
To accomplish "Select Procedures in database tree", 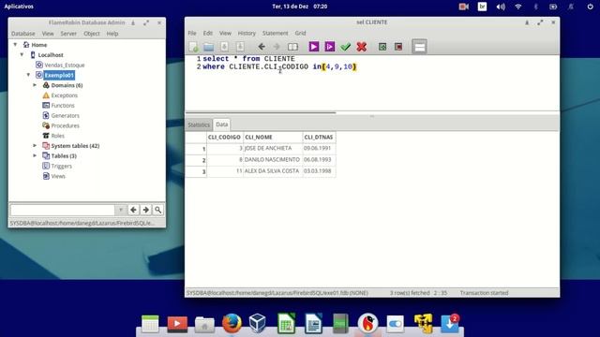I will click(x=65, y=125).
